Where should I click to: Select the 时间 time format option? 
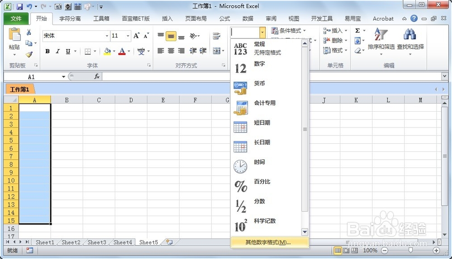click(267, 166)
